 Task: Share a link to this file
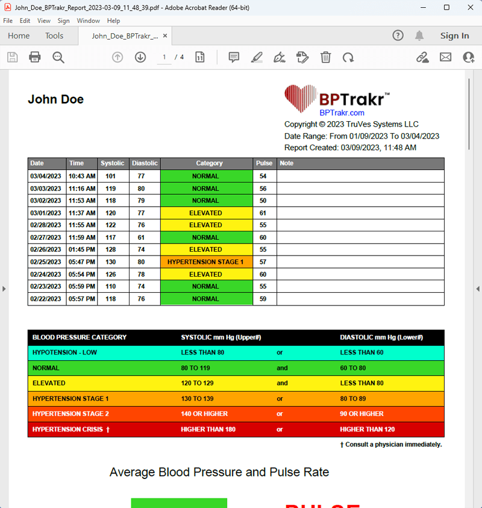(422, 57)
